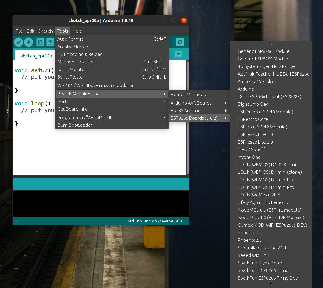The width and height of the screenshot is (323, 288).
Task: Select Get Board Info
Action: pyautogui.click(x=112, y=109)
